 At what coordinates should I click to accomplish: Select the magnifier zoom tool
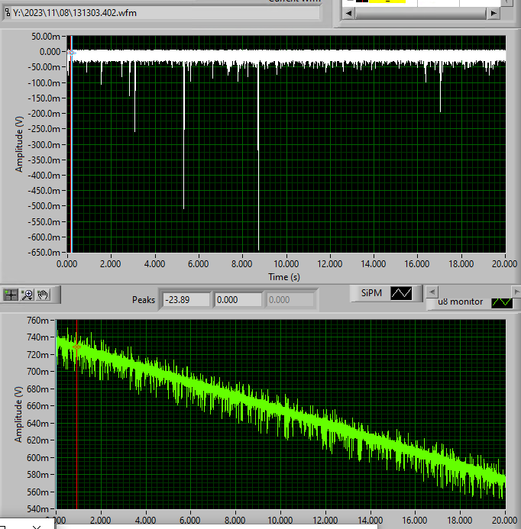[27, 295]
